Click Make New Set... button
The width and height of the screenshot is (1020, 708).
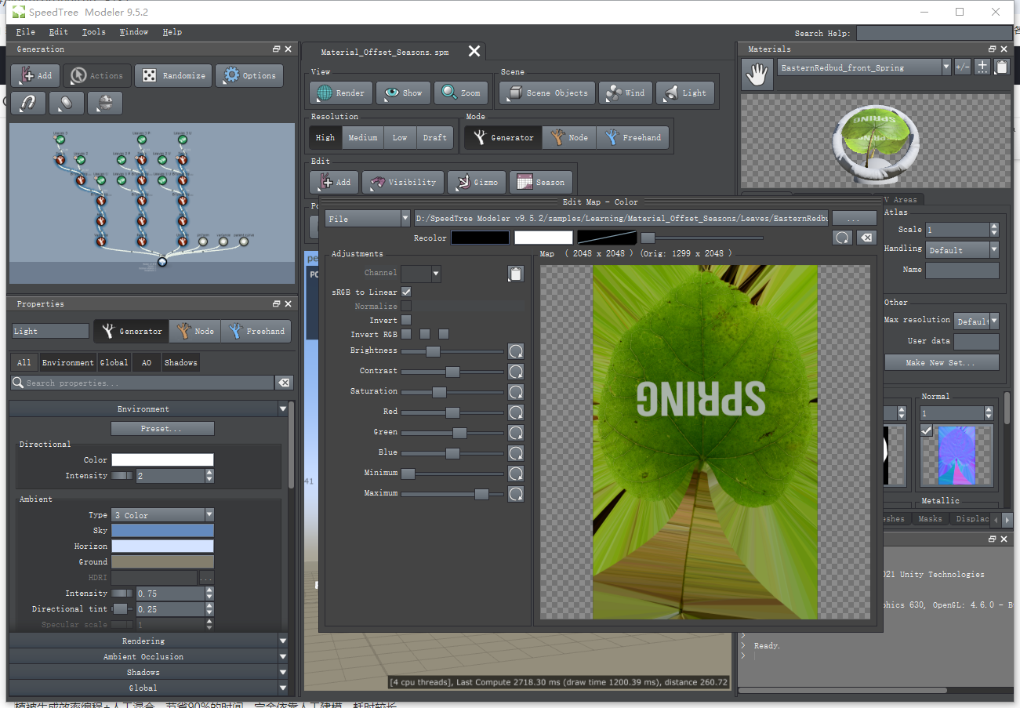click(x=942, y=362)
